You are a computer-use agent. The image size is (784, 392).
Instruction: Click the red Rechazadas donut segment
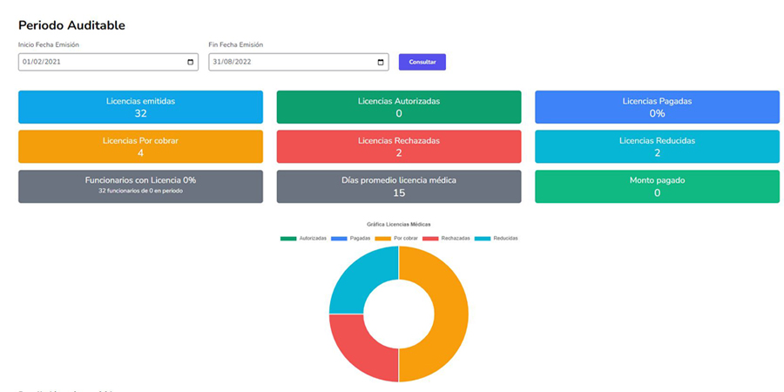[362, 350]
